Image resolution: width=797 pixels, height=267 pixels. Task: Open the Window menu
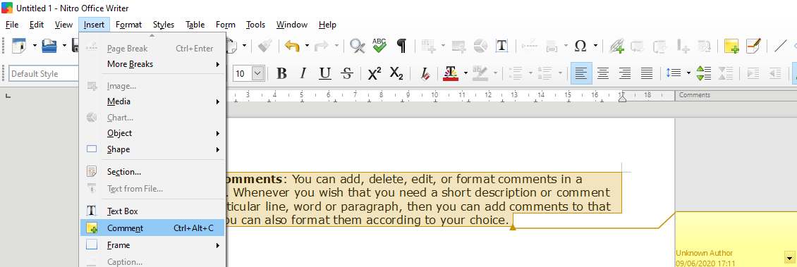tap(292, 25)
